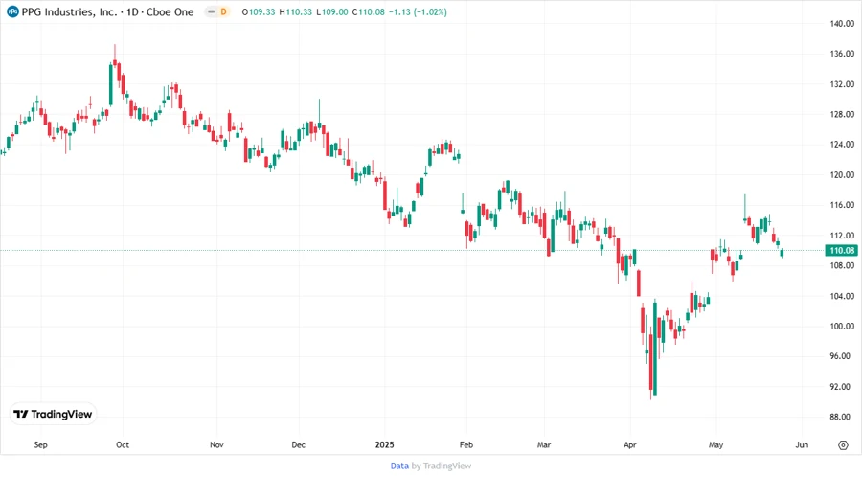The width and height of the screenshot is (862, 477).
Task: Click the Dec label on time axis
Action: pos(299,444)
